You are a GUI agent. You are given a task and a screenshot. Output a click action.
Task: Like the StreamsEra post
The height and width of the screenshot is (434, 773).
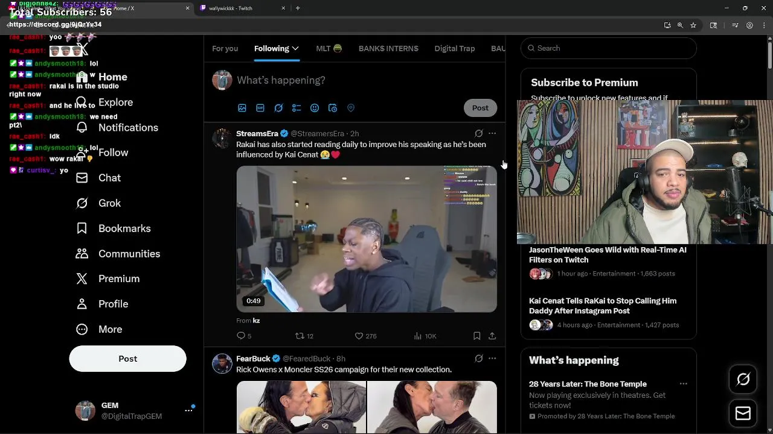tap(365, 336)
